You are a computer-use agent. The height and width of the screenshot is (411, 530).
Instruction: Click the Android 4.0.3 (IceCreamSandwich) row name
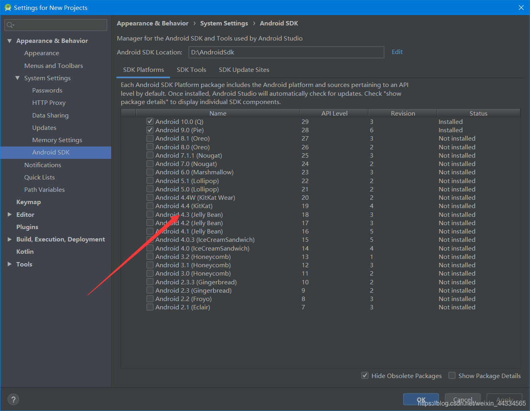tap(205, 240)
